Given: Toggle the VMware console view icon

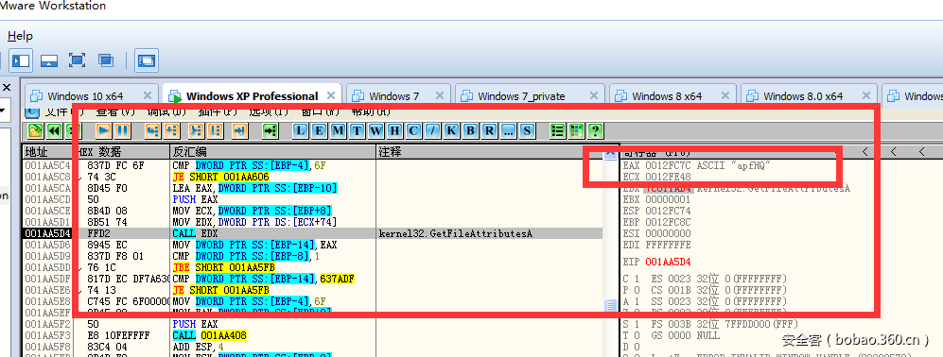Looking at the screenshot, I should (147, 60).
